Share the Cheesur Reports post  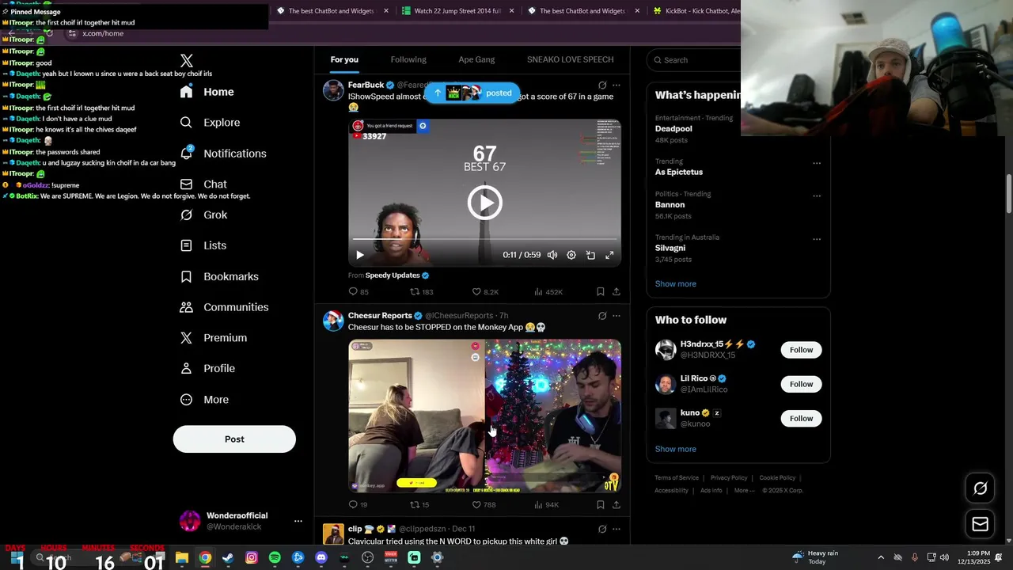click(617, 505)
